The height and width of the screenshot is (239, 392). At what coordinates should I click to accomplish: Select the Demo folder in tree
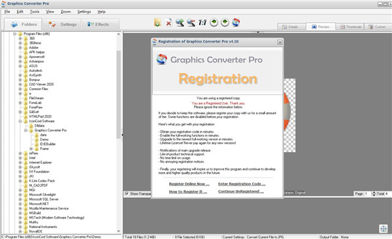click(x=44, y=140)
